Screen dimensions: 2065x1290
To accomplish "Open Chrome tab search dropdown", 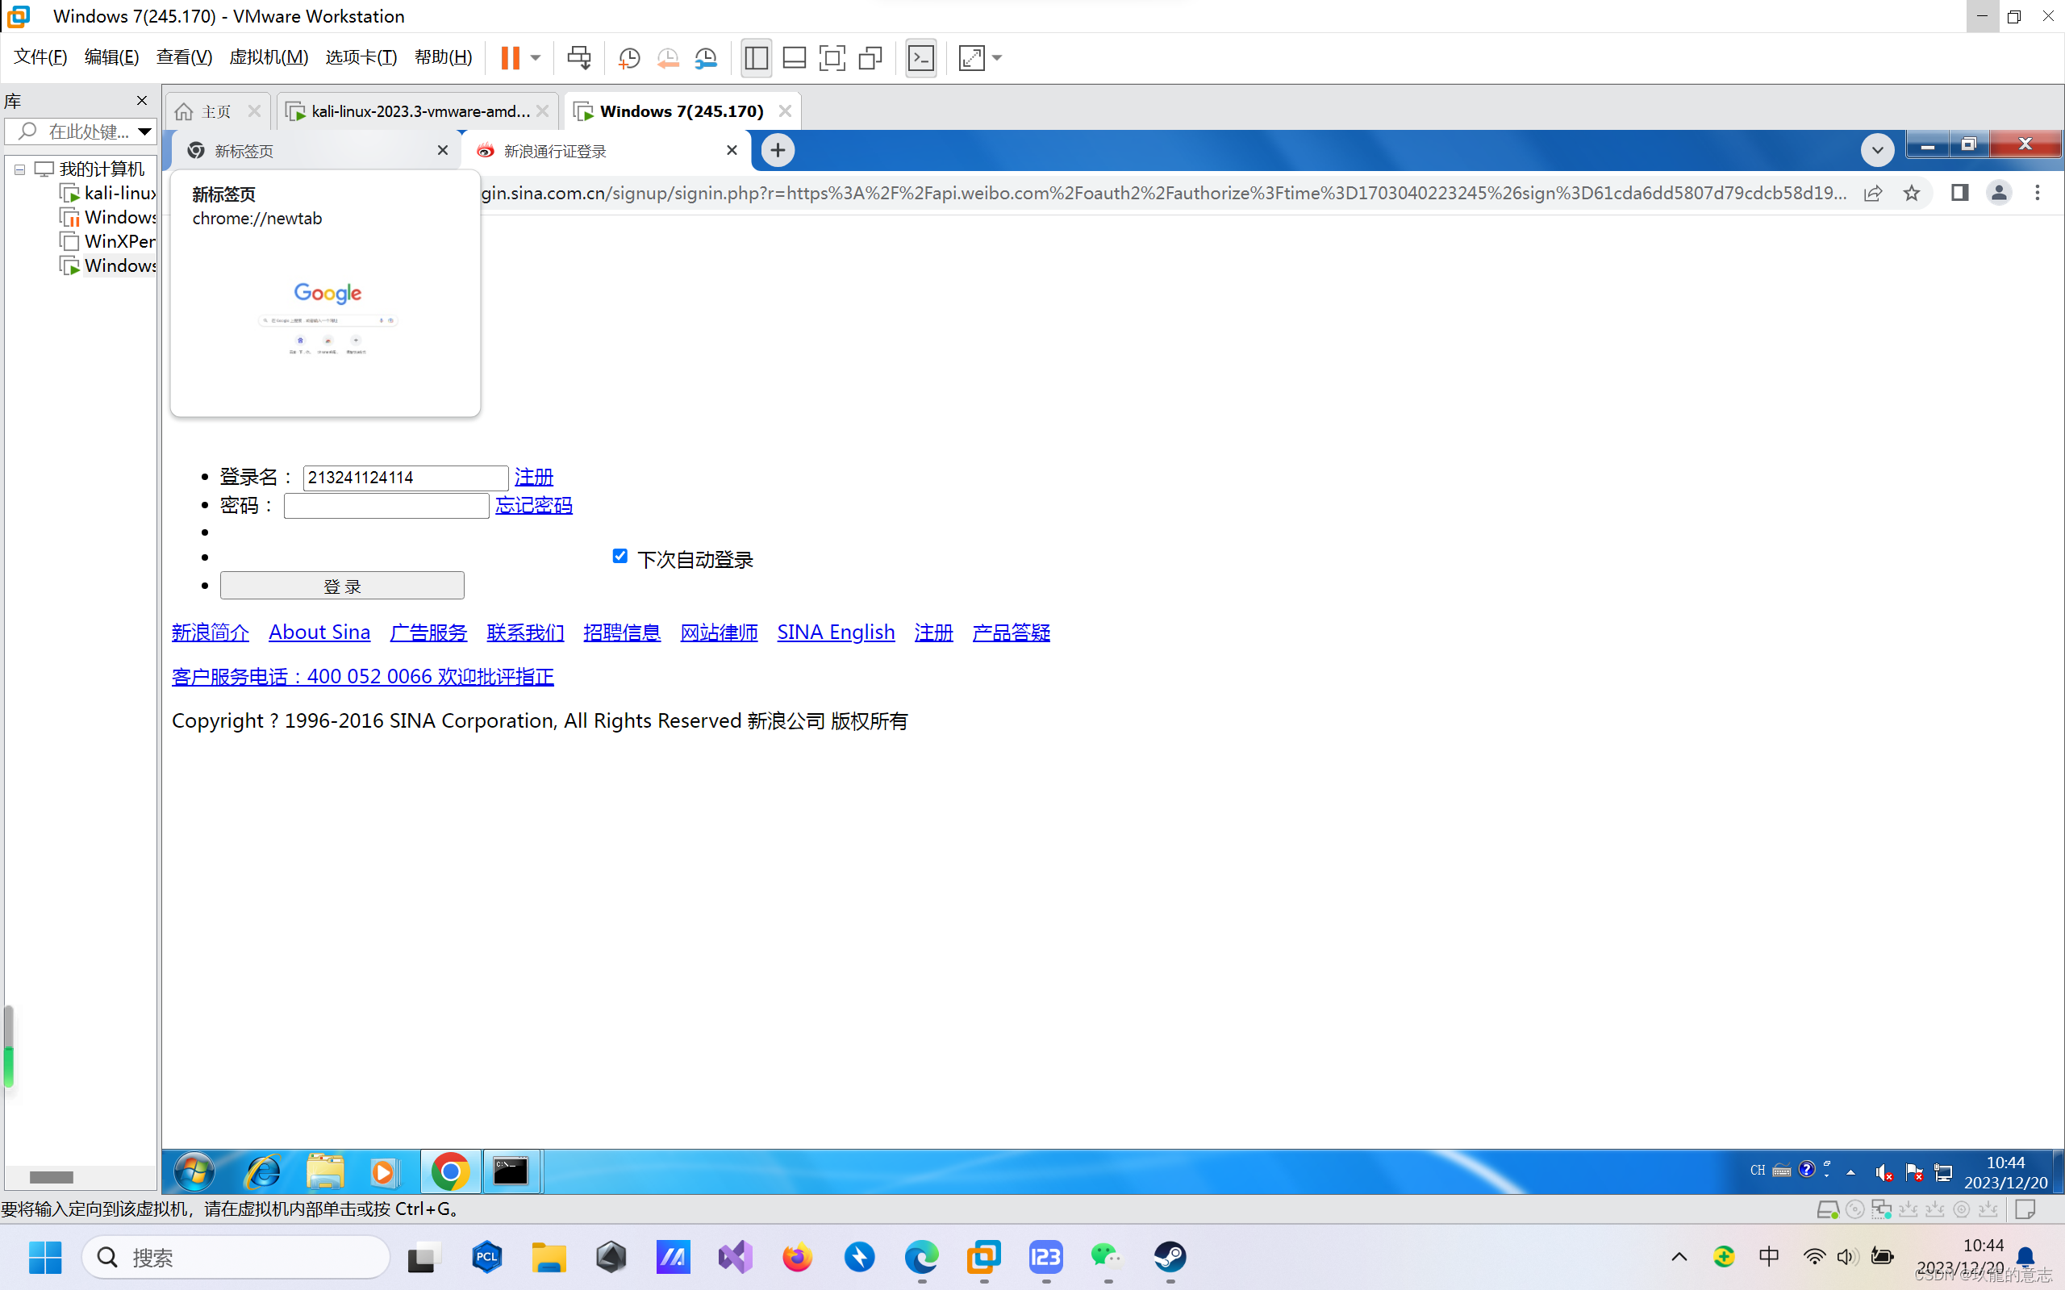I will (1876, 150).
